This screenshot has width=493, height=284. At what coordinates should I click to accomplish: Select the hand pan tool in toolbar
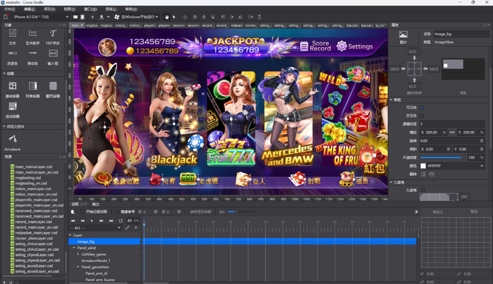click(x=167, y=17)
